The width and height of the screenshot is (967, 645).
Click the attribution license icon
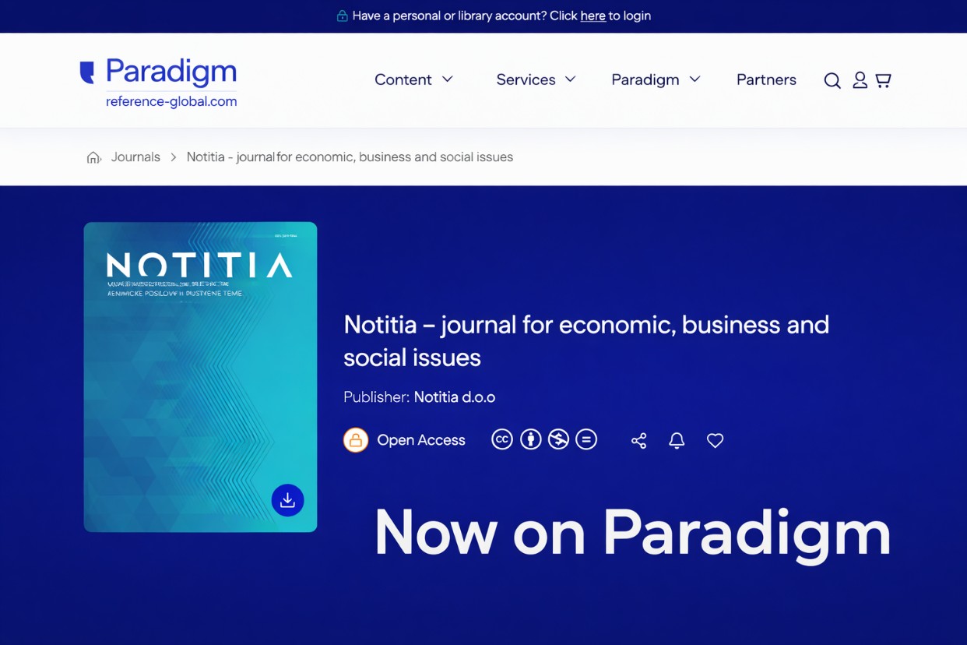point(530,439)
